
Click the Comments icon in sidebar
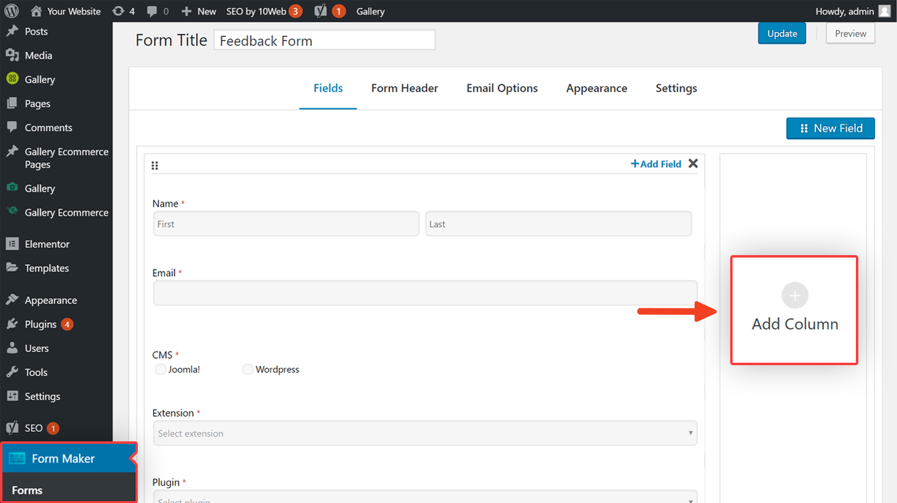(x=12, y=127)
